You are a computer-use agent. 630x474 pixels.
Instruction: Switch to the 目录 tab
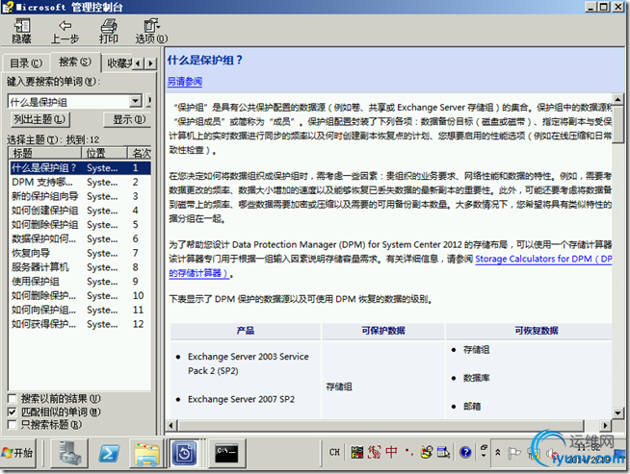[26, 62]
